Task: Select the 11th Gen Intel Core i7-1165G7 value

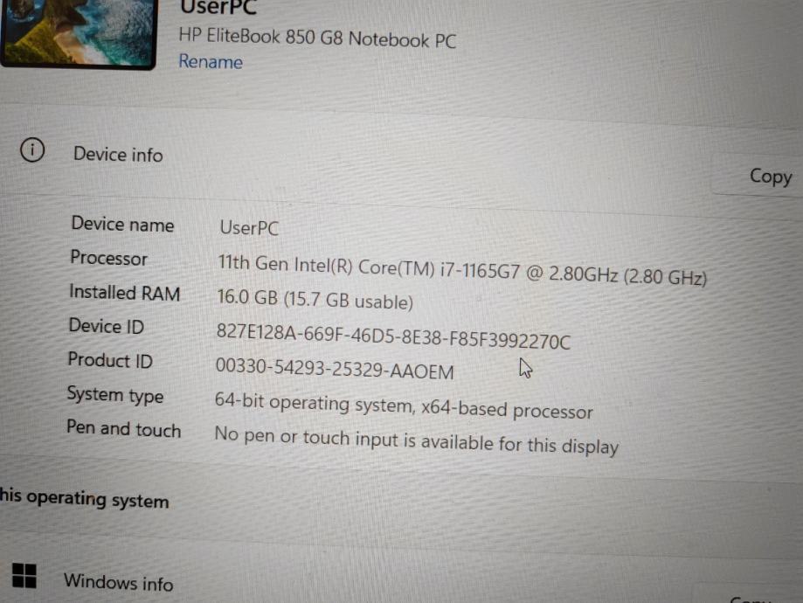Action: (462, 270)
